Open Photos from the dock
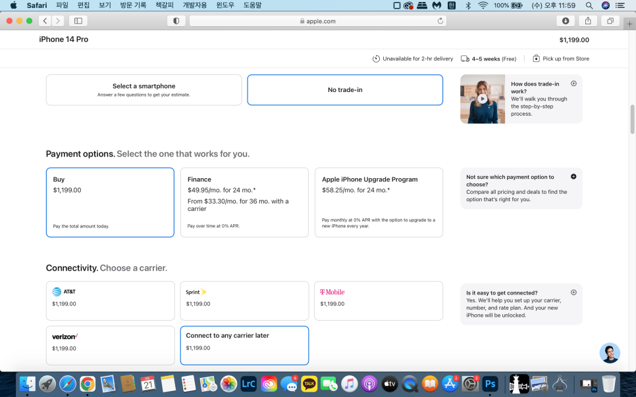 click(x=228, y=384)
